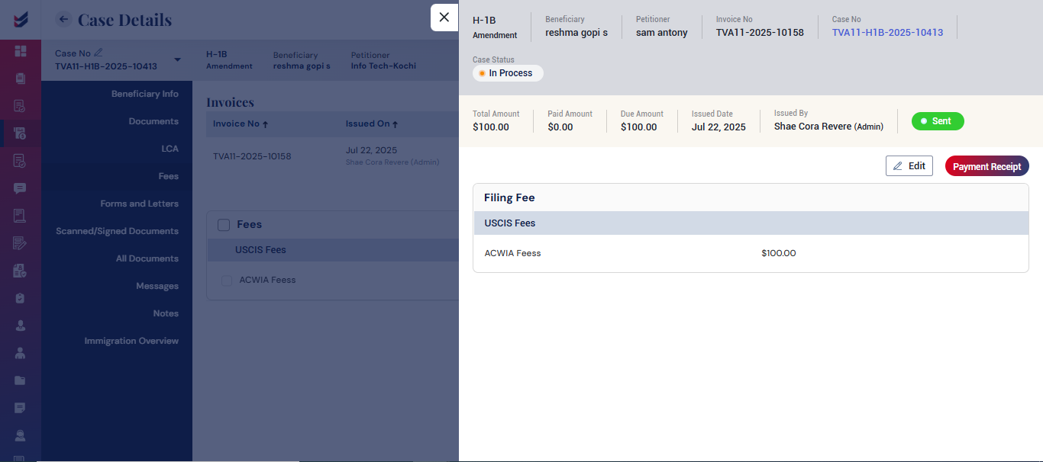The width and height of the screenshot is (1043, 462).
Task: Click the back arrow beside Case Details
Action: 64,20
